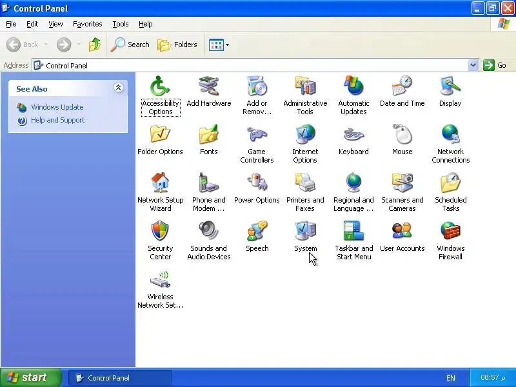Click the Go button
Viewport: 516px width, 387px height.
click(x=495, y=65)
